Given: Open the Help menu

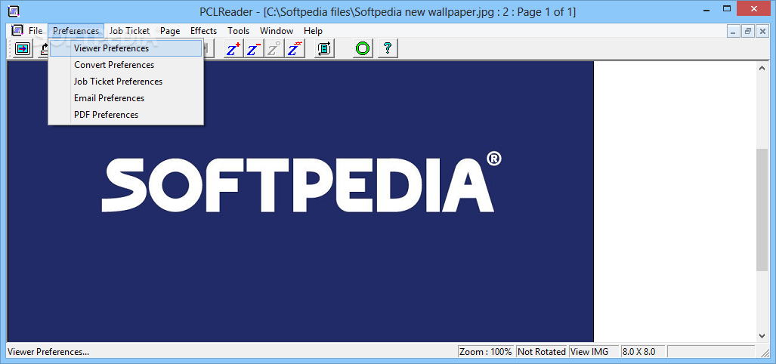Looking at the screenshot, I should click(x=314, y=31).
